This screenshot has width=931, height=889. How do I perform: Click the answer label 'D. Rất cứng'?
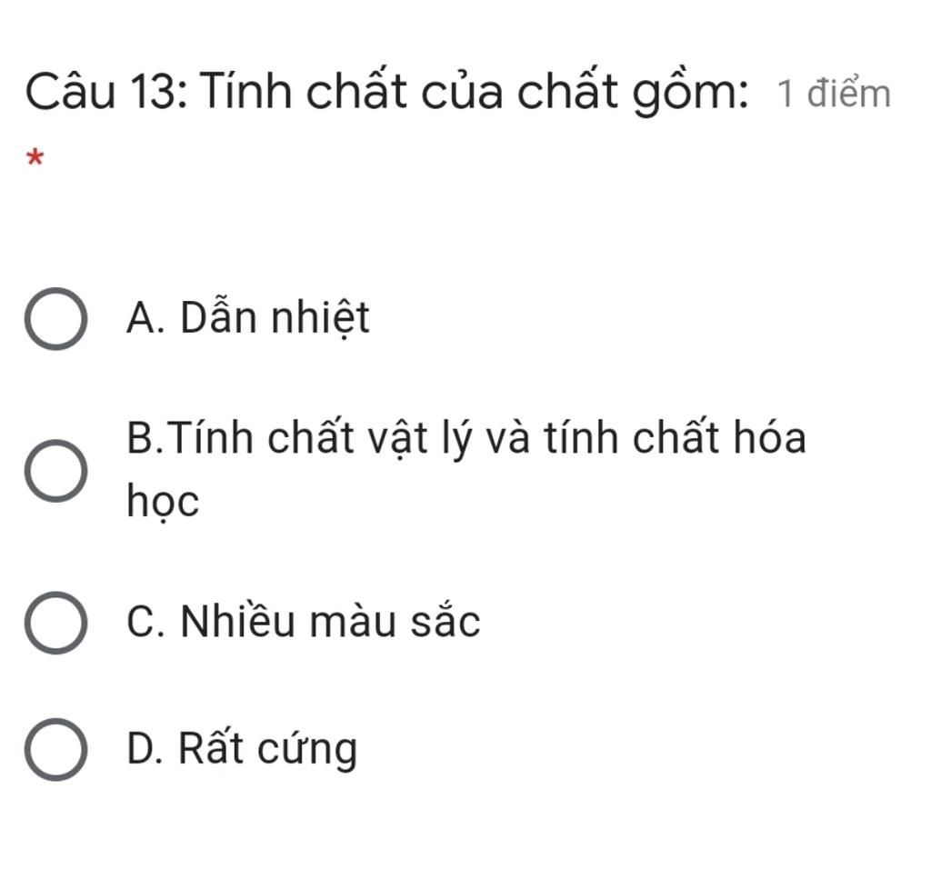pos(242,750)
